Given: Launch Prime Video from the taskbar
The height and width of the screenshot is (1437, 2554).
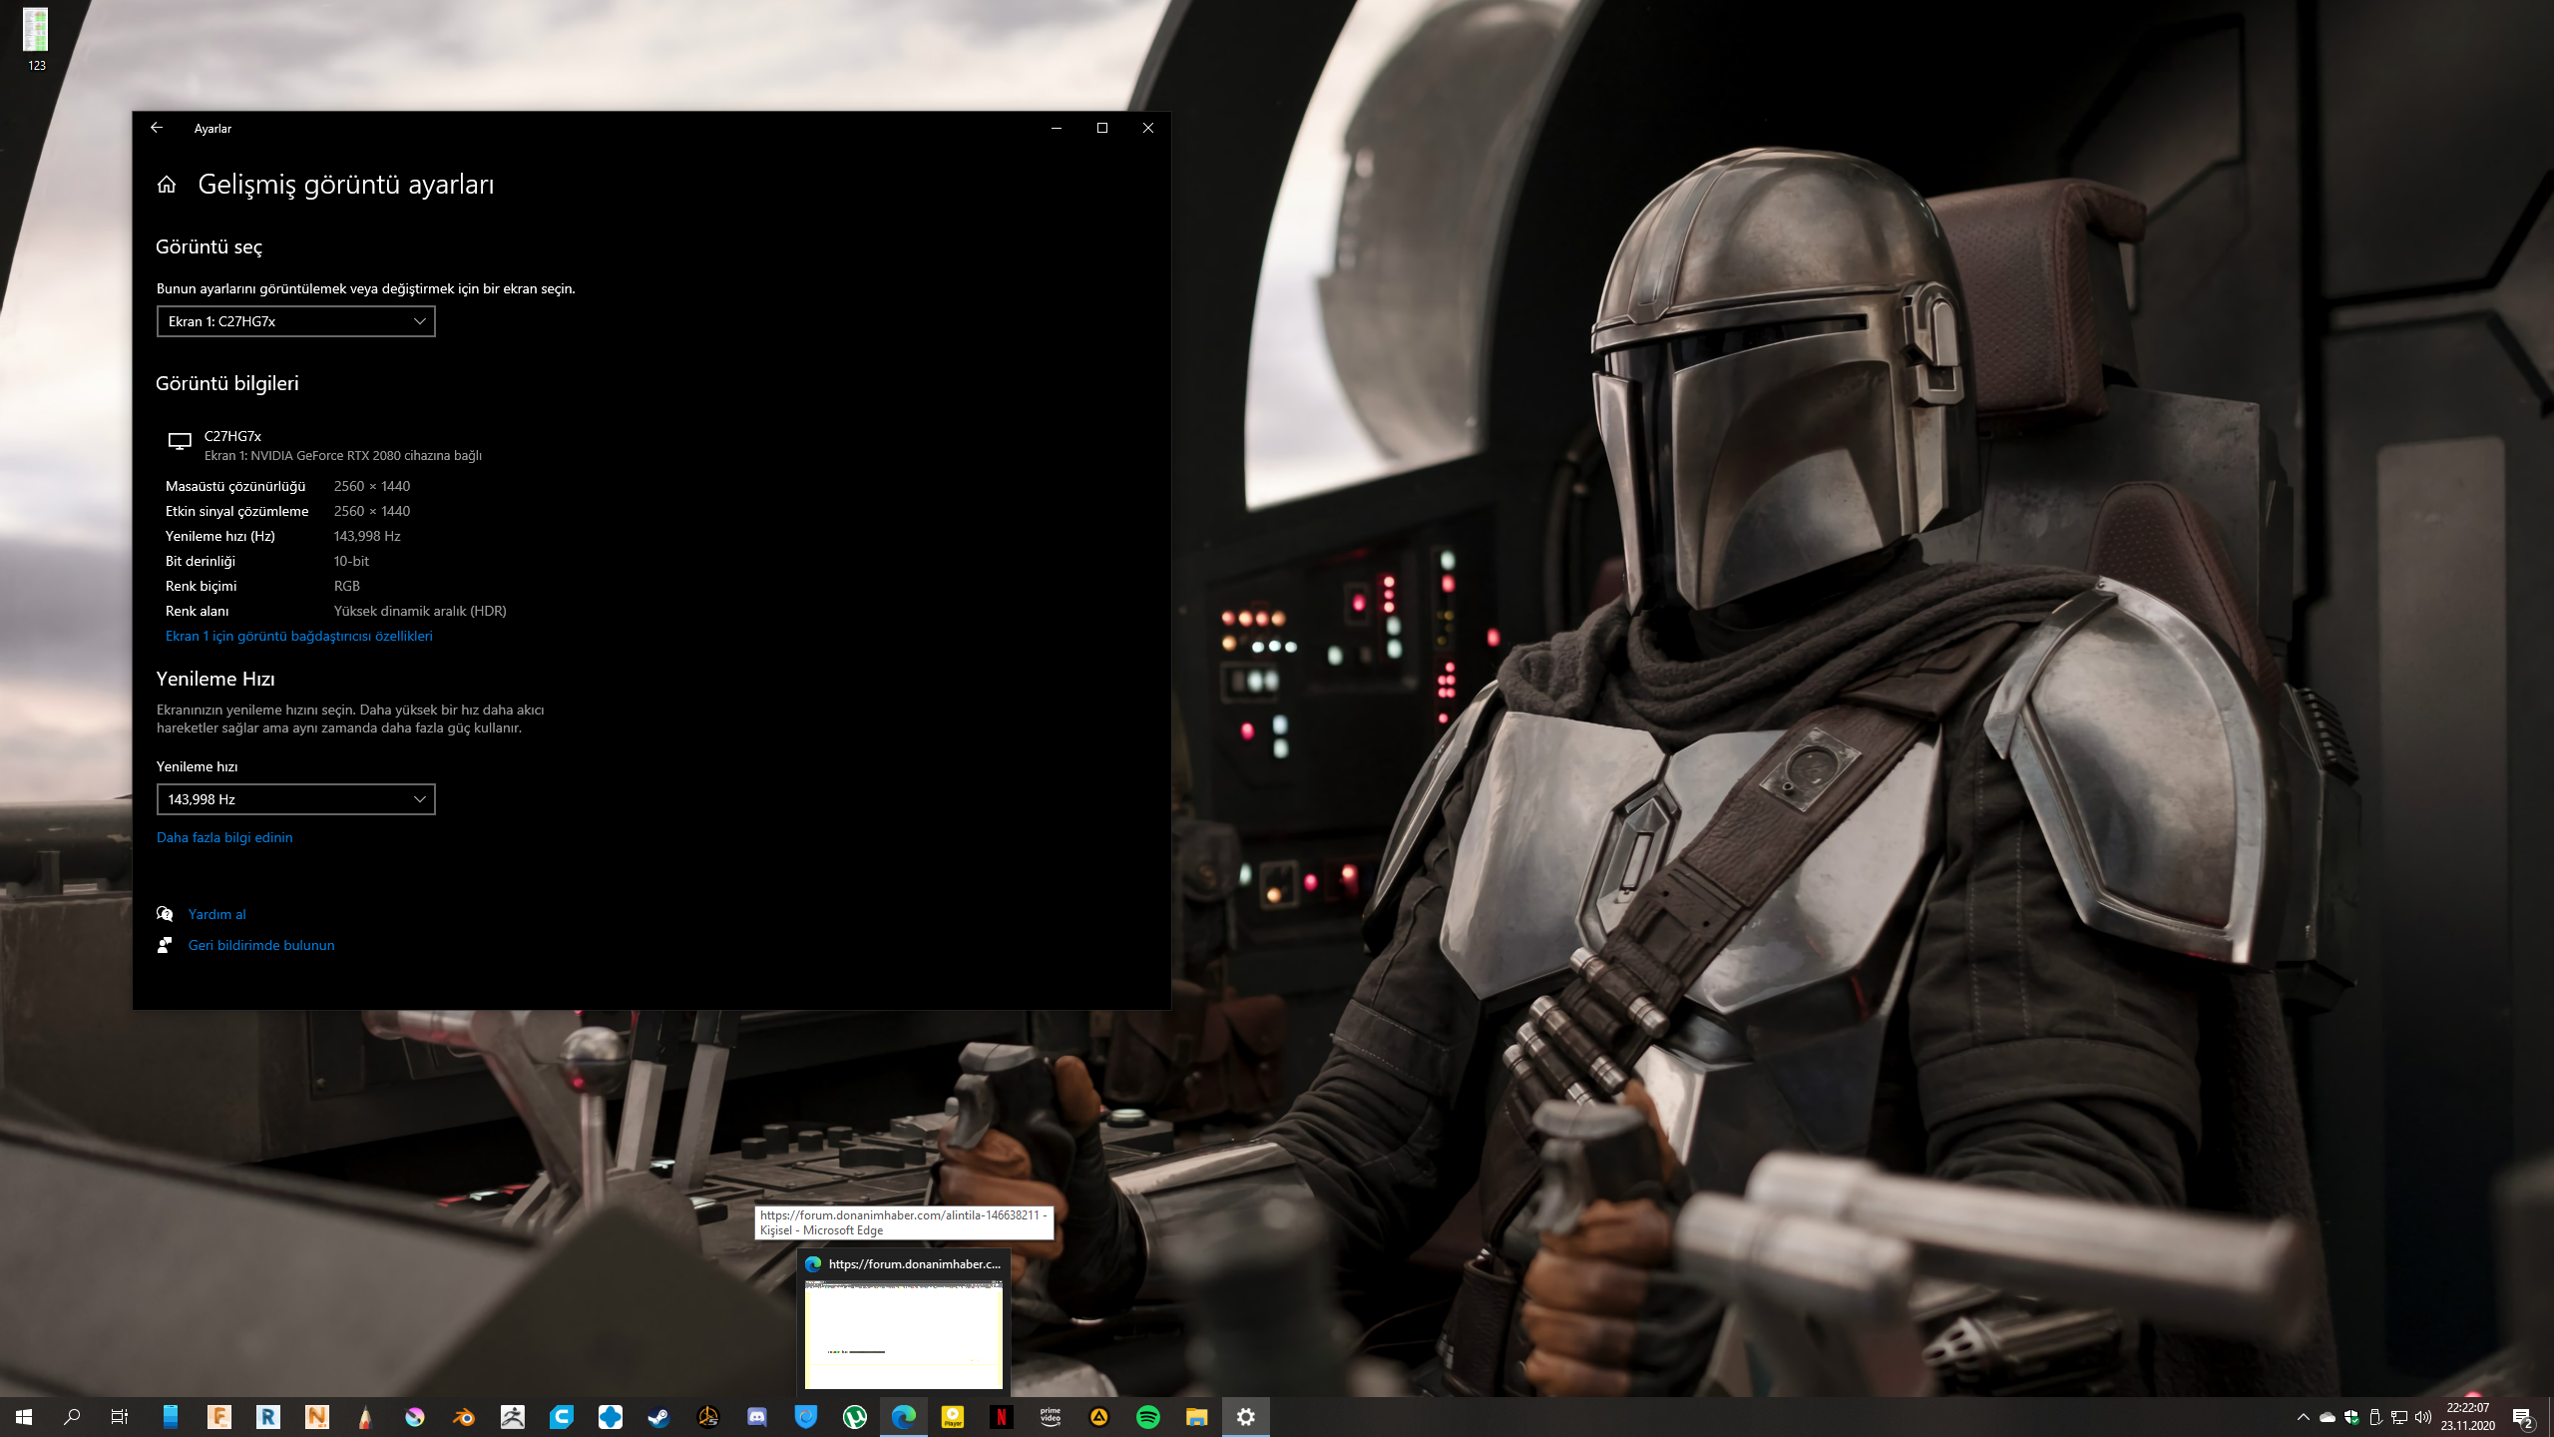Looking at the screenshot, I should click(1051, 1417).
